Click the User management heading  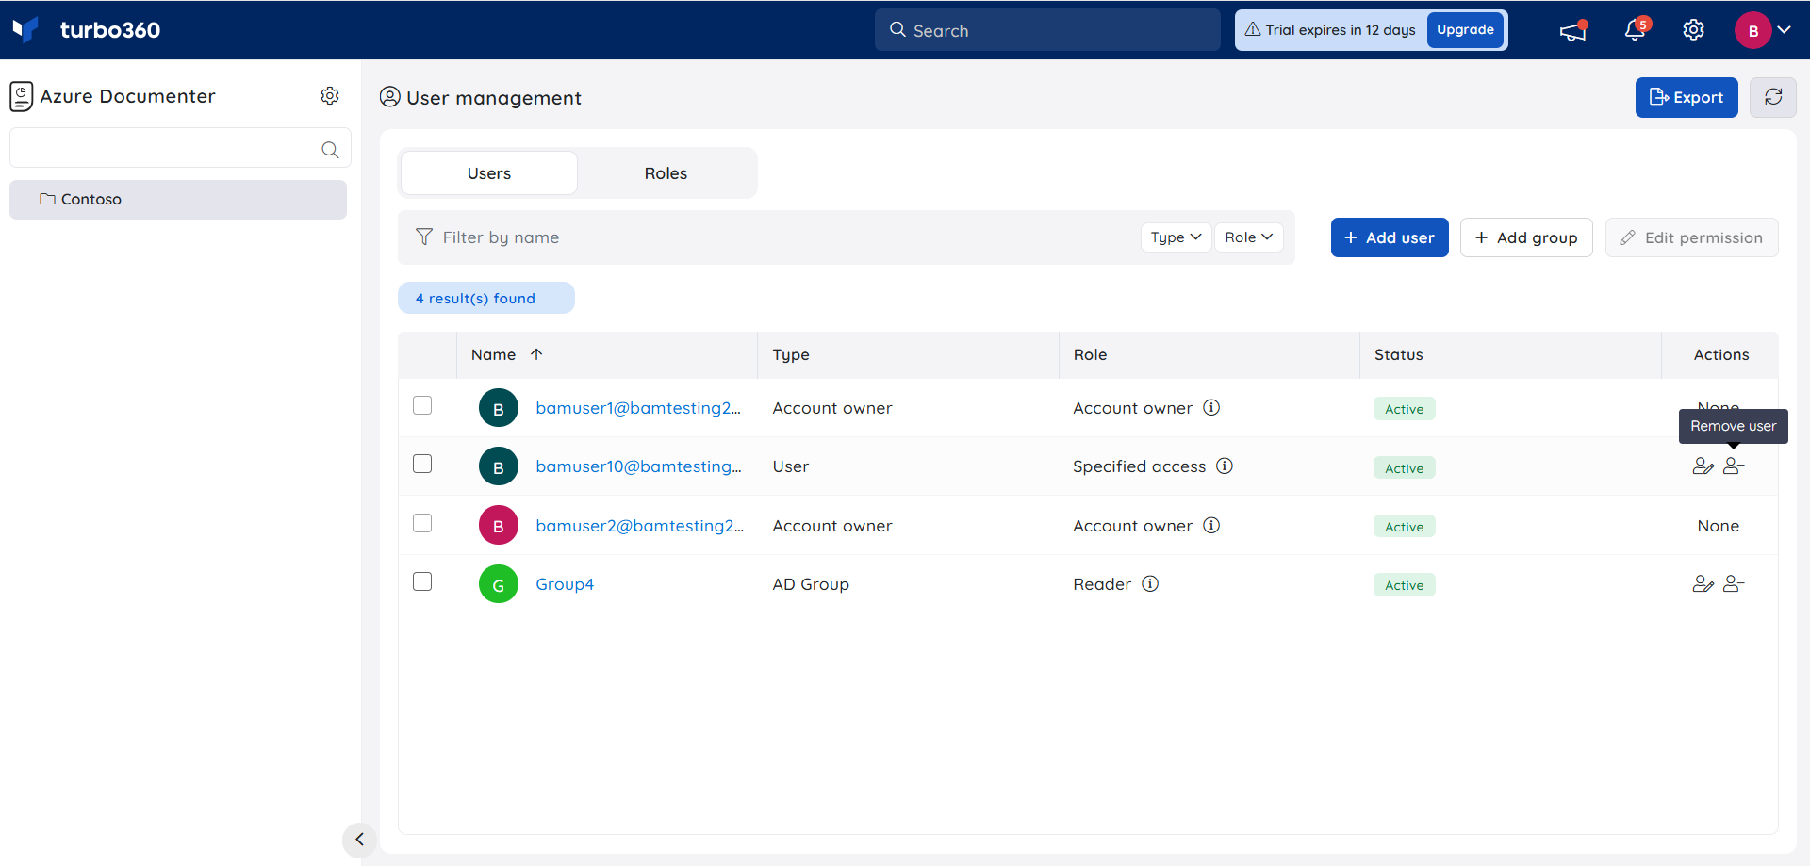(x=493, y=98)
